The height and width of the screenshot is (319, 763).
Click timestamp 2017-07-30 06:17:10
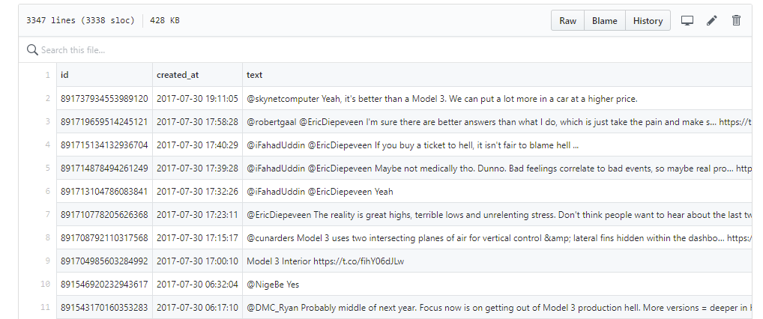coord(197,308)
